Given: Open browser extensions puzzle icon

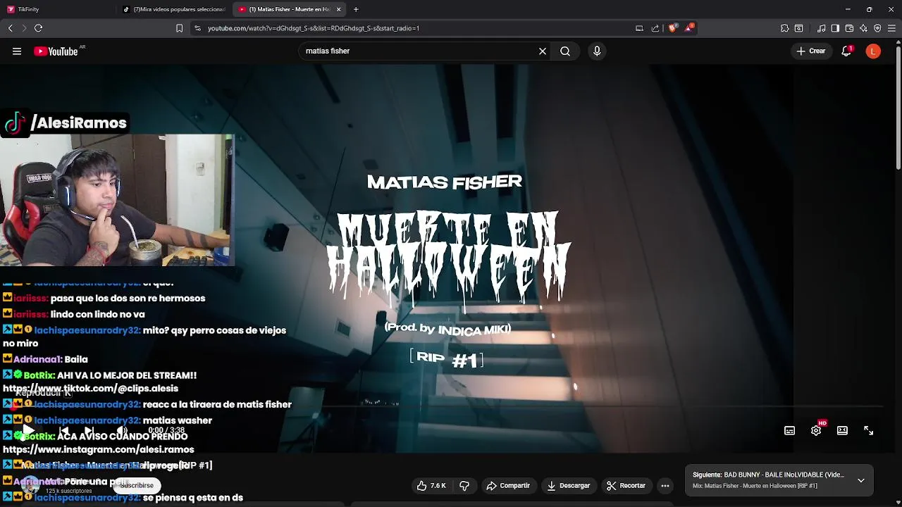Looking at the screenshot, I should 784,28.
